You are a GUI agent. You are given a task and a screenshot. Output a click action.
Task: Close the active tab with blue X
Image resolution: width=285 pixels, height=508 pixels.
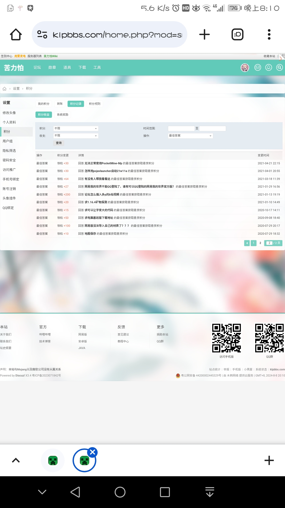pyautogui.click(x=93, y=452)
